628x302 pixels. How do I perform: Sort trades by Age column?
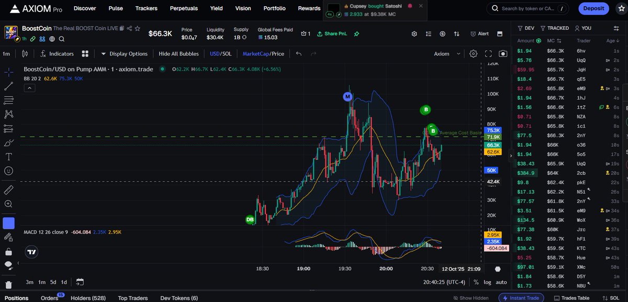click(x=613, y=41)
